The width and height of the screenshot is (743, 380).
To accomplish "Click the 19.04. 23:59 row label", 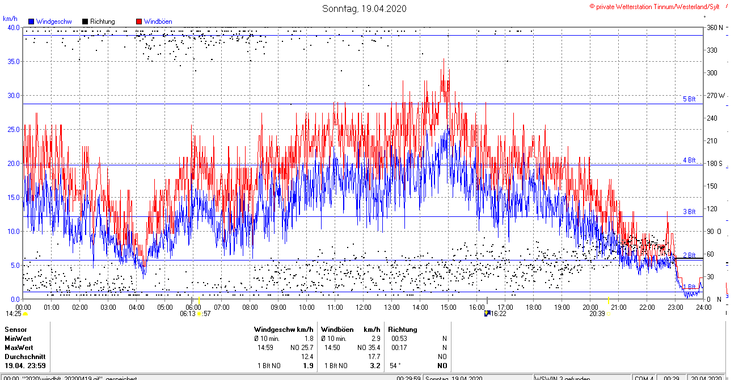I will pyautogui.click(x=25, y=366).
